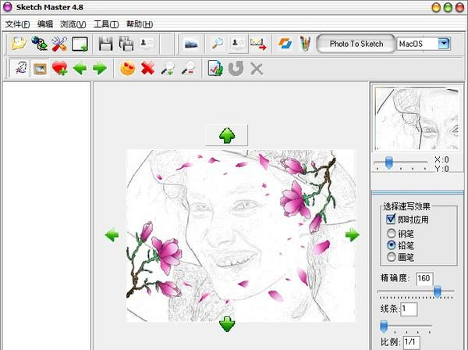Image resolution: width=468 pixels, height=350 pixels.
Task: Click the open folder icon
Action: coord(18,44)
